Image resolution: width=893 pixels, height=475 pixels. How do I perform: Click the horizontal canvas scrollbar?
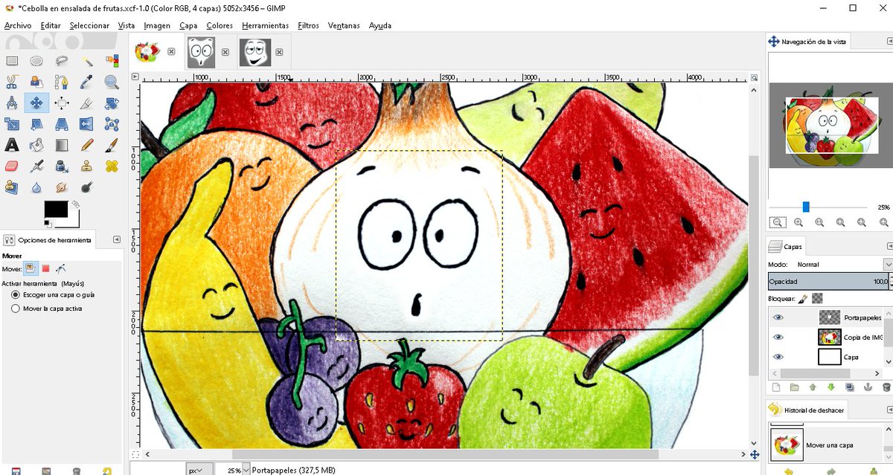coord(445,454)
